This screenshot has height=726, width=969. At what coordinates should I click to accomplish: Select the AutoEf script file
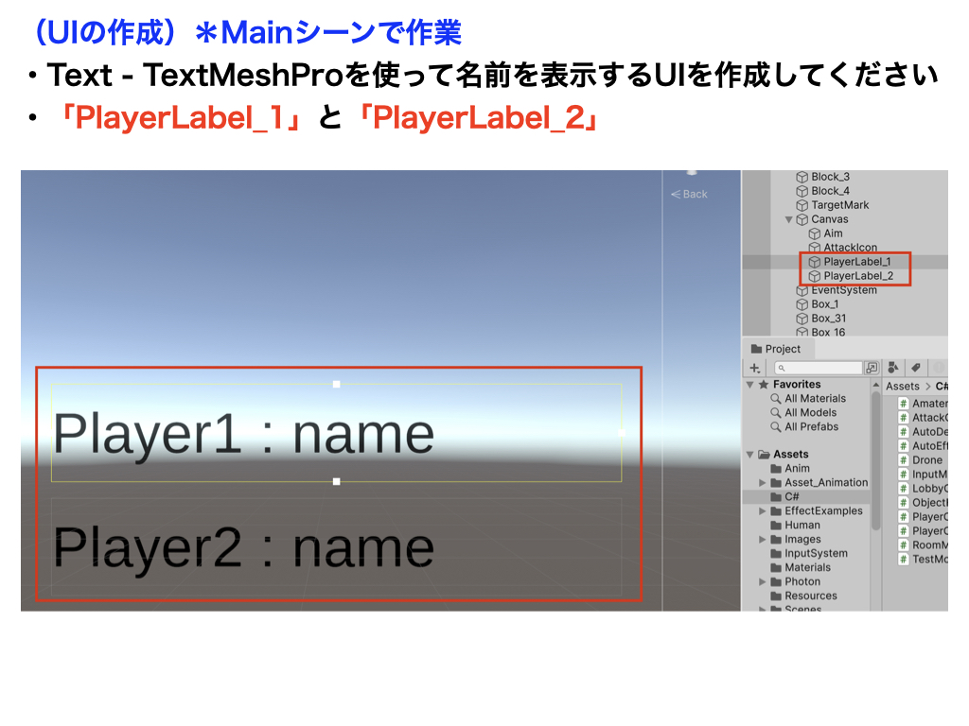click(923, 446)
